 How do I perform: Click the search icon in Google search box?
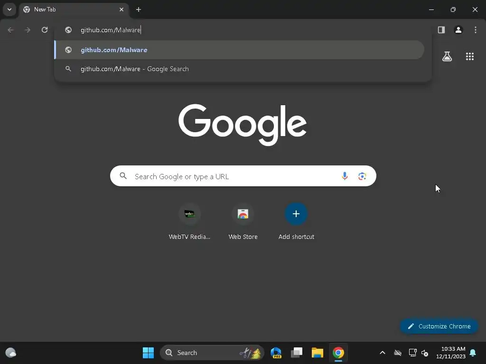(x=123, y=176)
